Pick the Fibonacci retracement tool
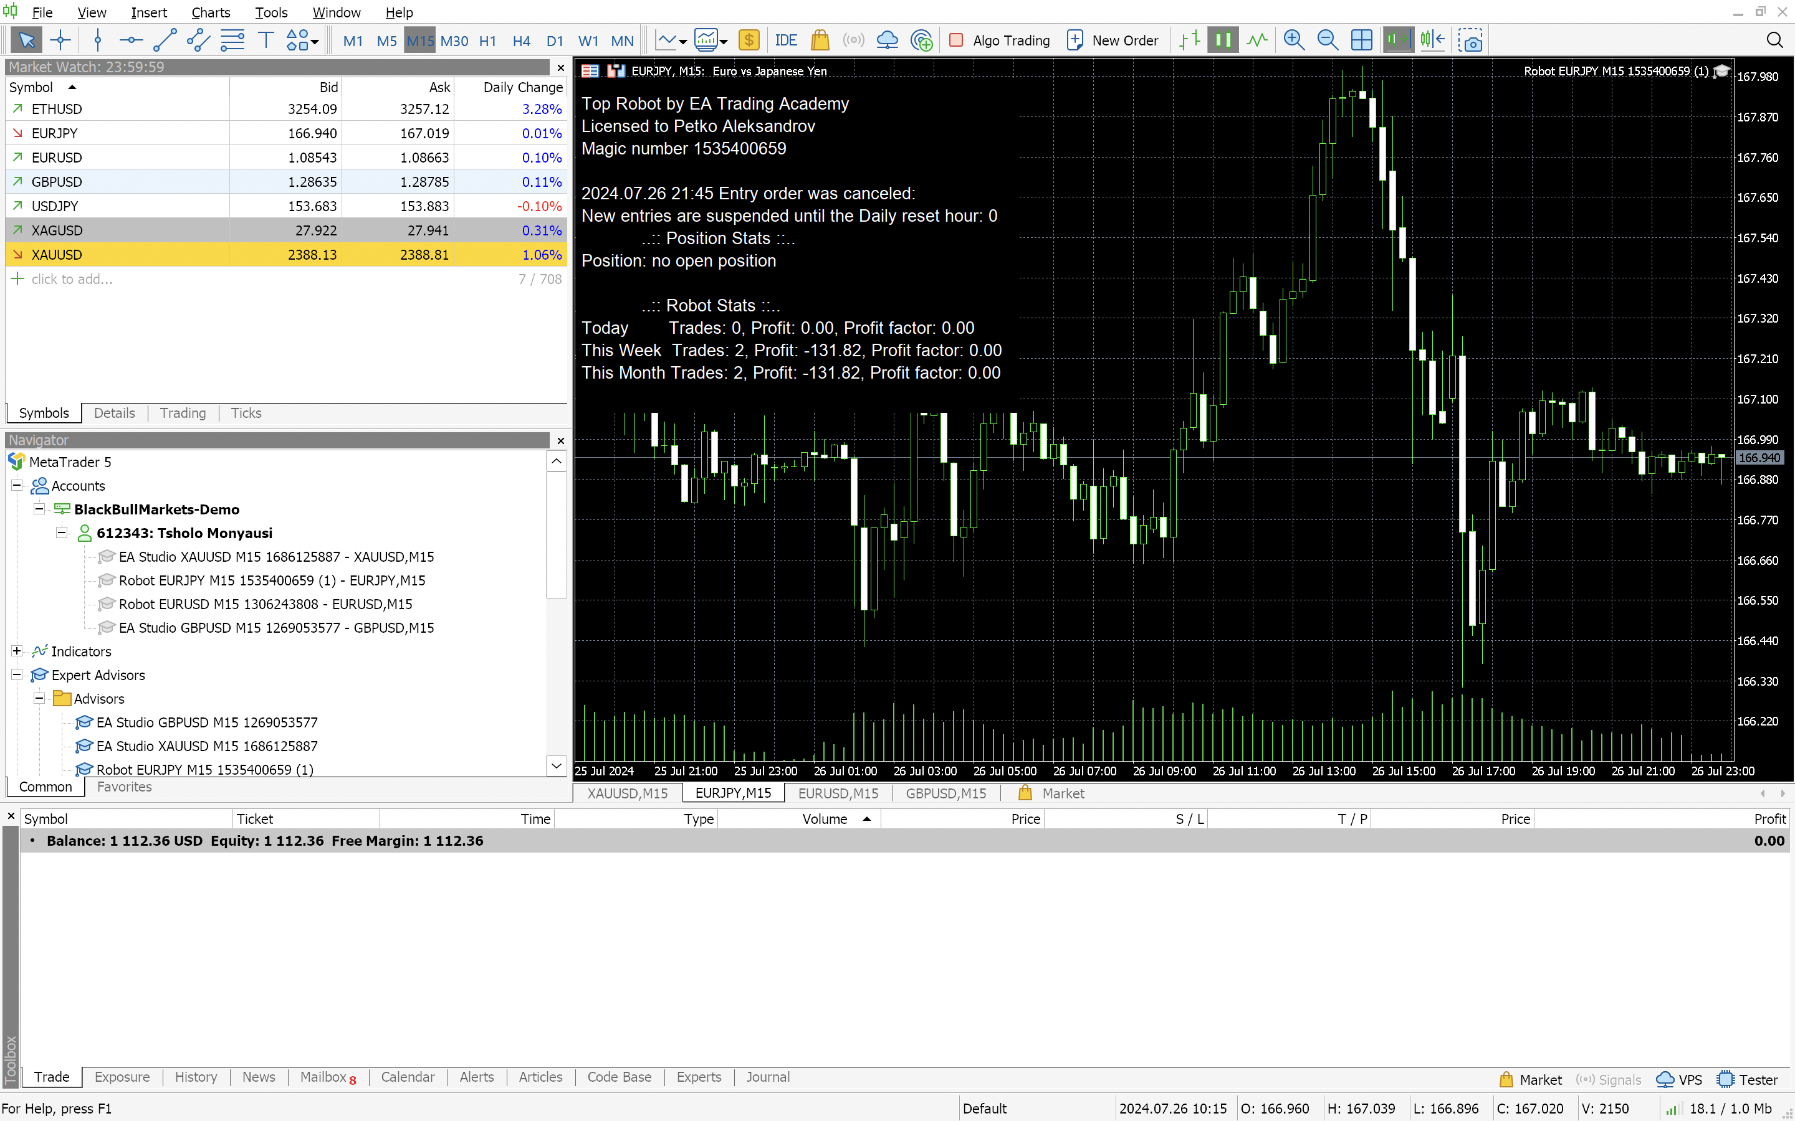This screenshot has height=1121, width=1795. [x=232, y=40]
